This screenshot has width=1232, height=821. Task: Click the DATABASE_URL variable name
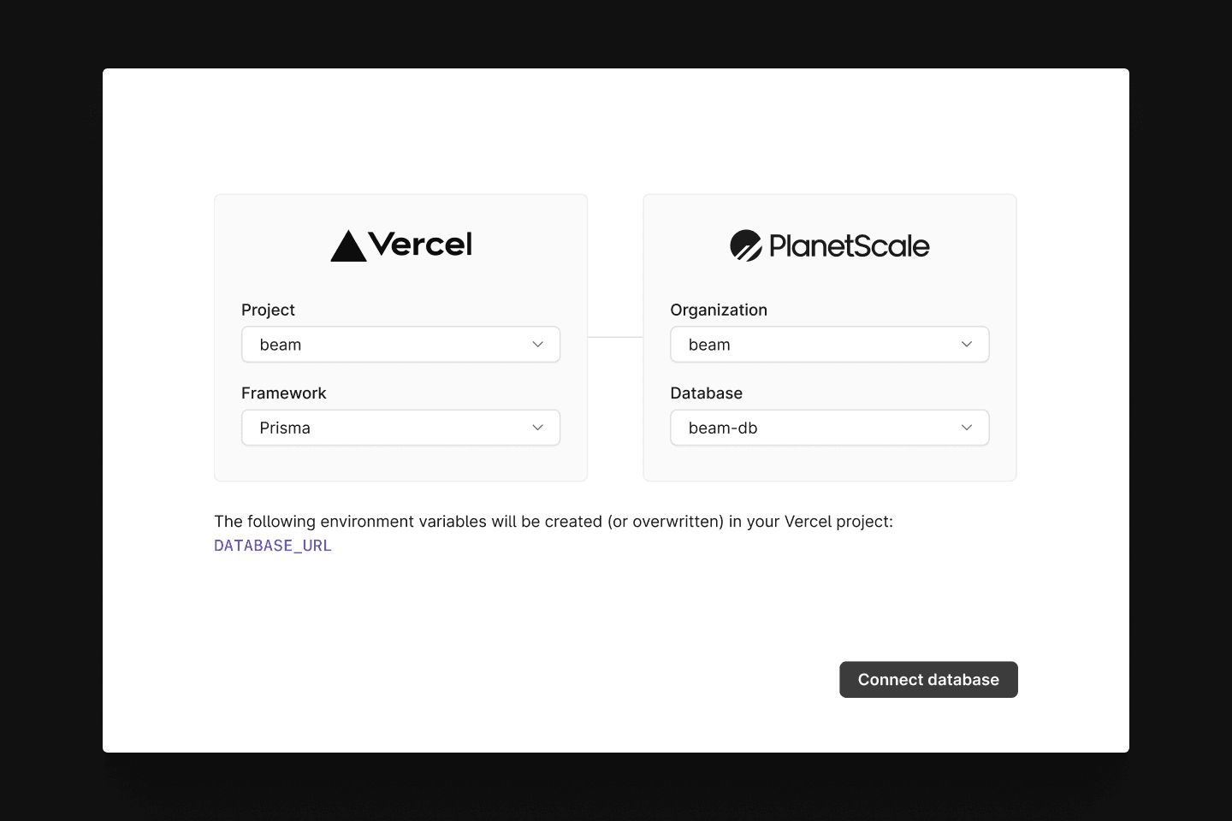(x=273, y=546)
